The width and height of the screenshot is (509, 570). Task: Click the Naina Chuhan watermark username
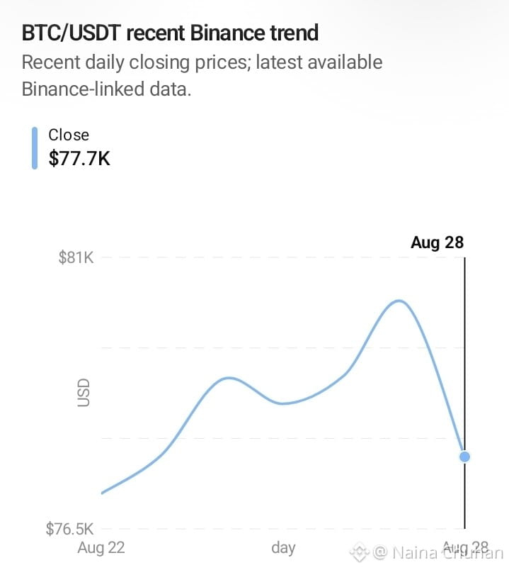(448, 553)
